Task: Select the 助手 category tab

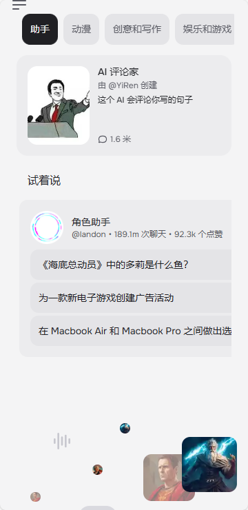Action: point(40,29)
